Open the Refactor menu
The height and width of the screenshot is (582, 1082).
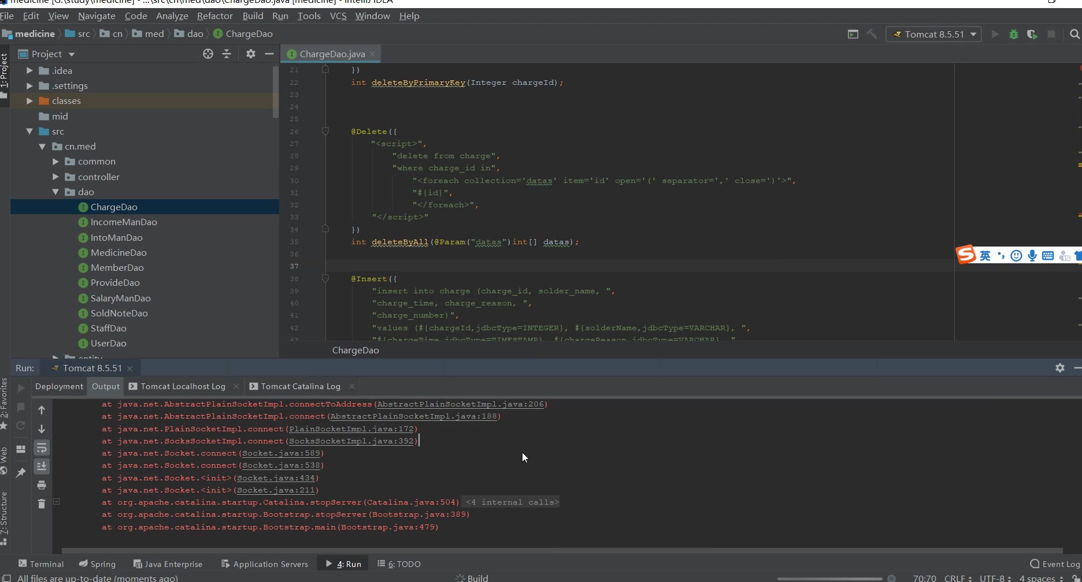click(214, 16)
